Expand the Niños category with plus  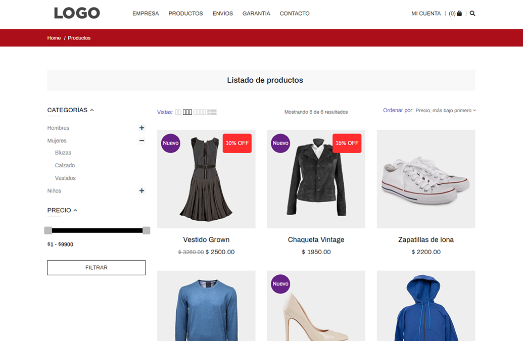[142, 190]
